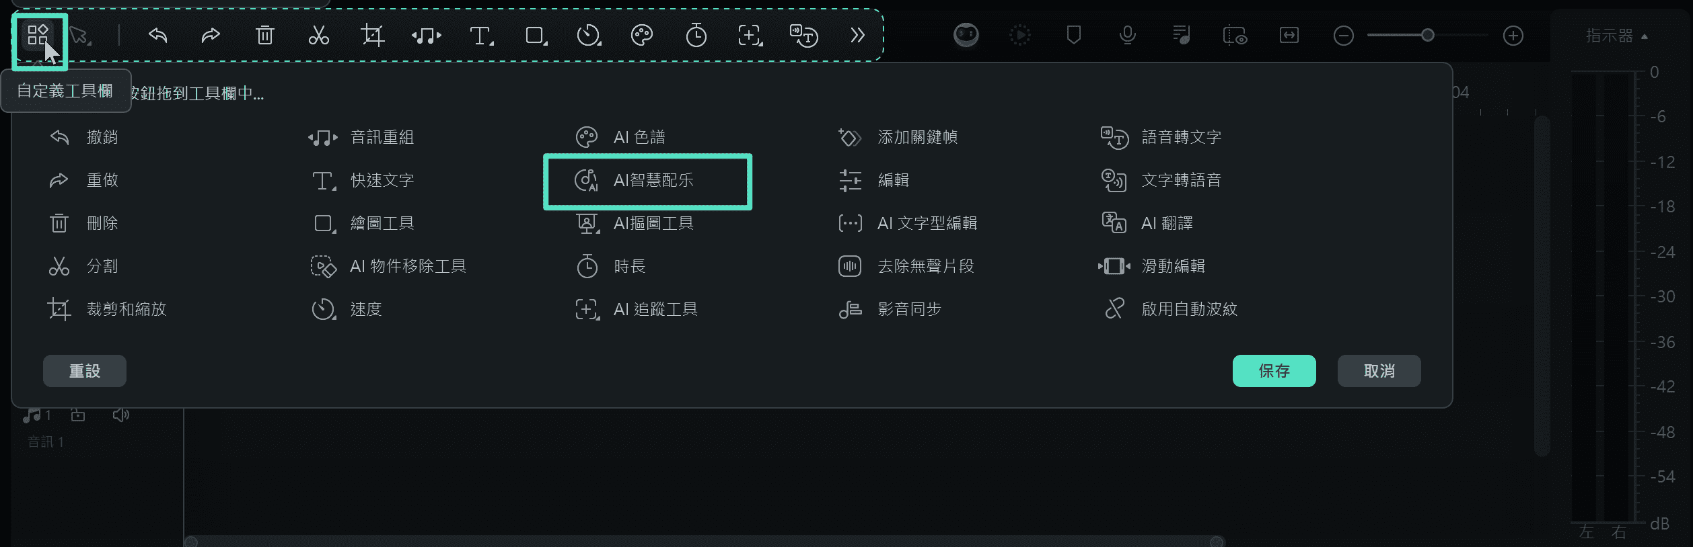Click the trash delete icon in toolbar
The image size is (1693, 547).
[x=265, y=35]
